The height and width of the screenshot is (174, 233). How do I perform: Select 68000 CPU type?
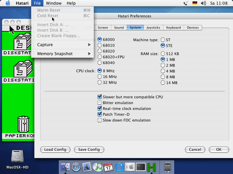(x=106, y=39)
